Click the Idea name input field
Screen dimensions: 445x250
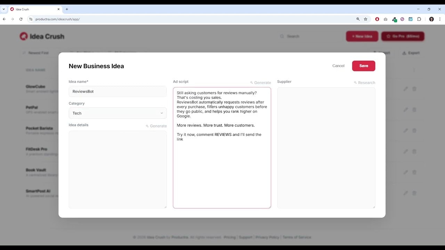(x=118, y=91)
